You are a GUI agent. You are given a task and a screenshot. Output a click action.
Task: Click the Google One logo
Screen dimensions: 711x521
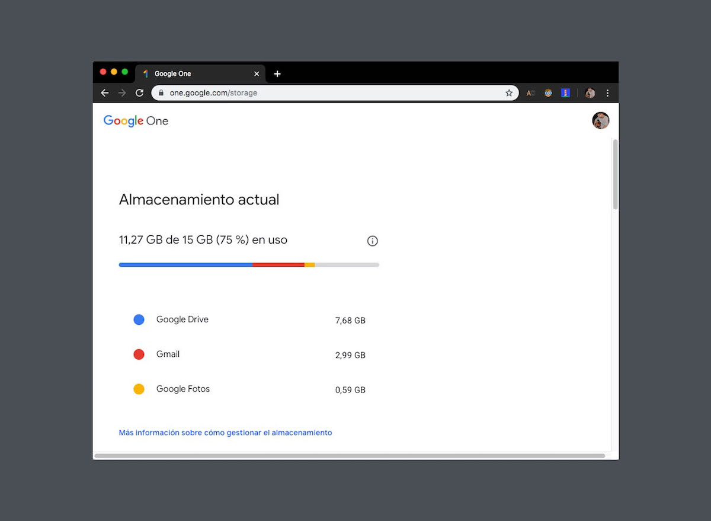[x=136, y=121]
